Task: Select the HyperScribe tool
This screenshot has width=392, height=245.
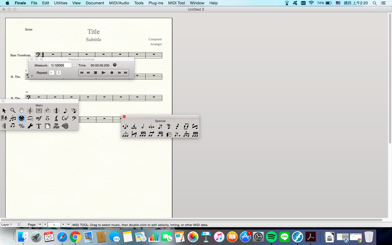Action: tap(4, 118)
